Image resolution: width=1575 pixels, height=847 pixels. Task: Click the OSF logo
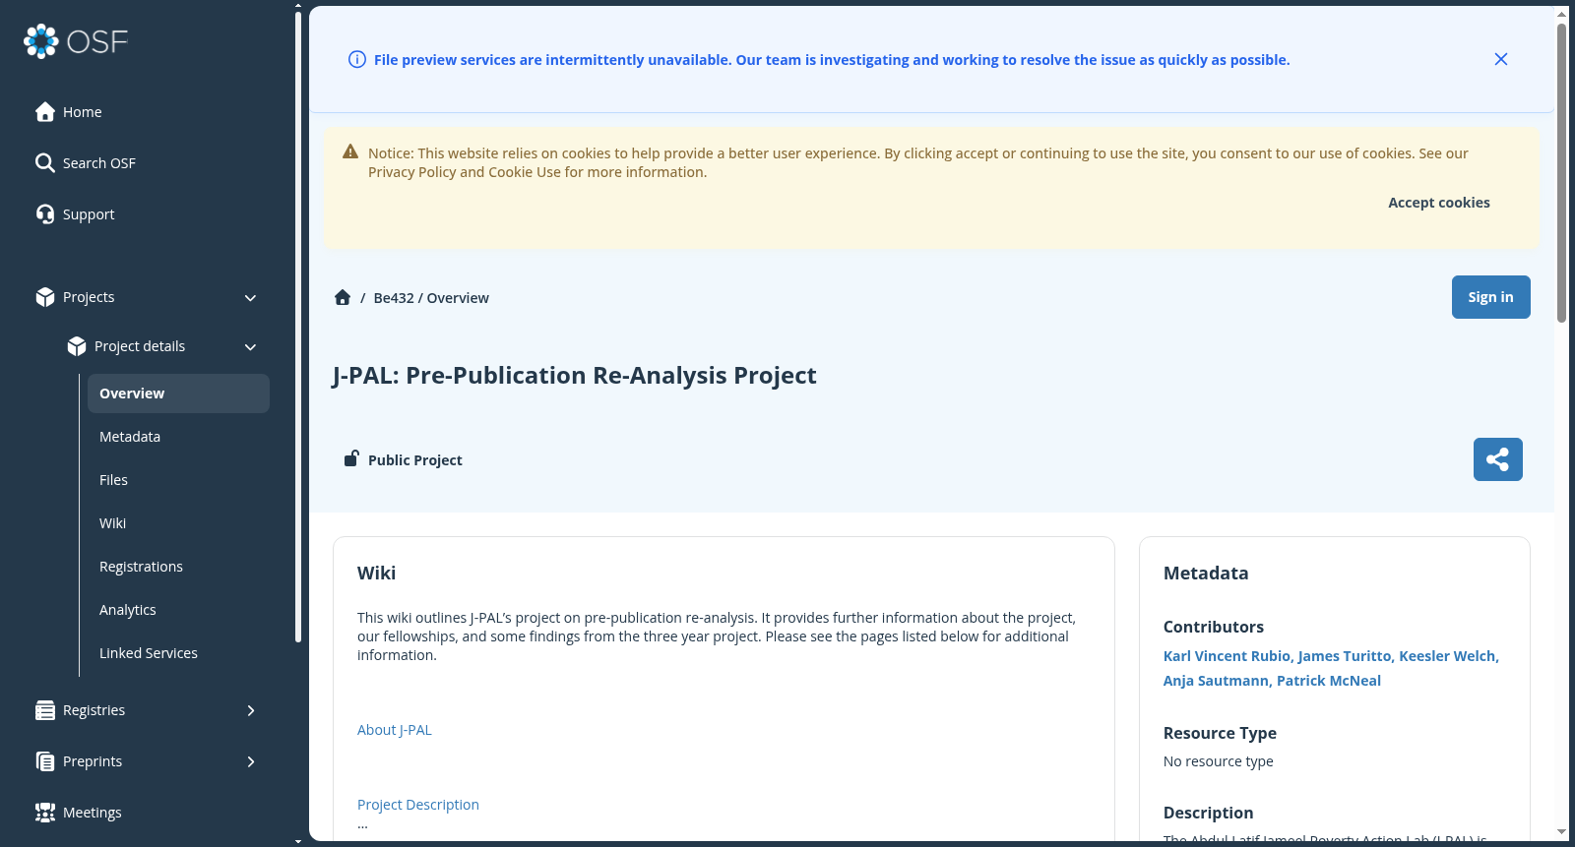[76, 41]
